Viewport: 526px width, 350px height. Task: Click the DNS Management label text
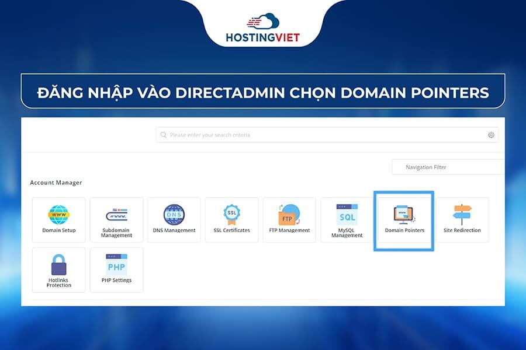174,230
